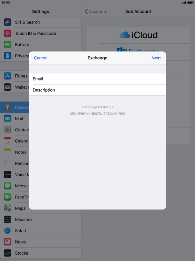Tap Next in the Exchange dialog
The image size is (195, 261).
click(x=156, y=58)
